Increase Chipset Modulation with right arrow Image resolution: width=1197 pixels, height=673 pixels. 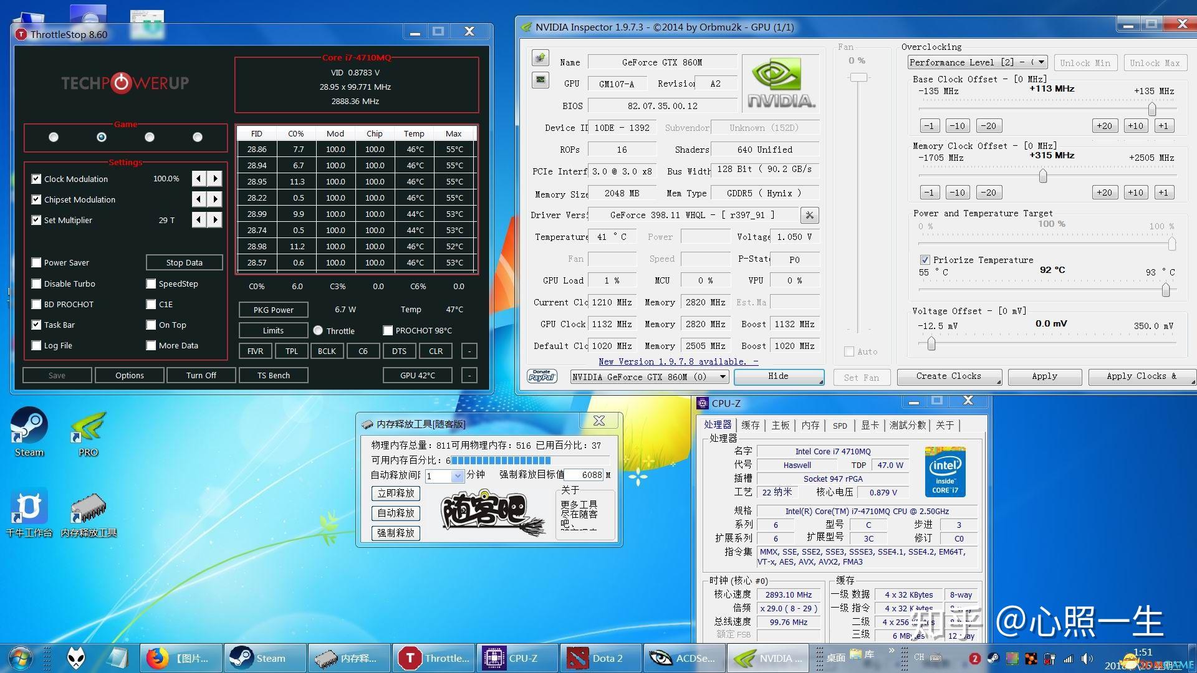(216, 199)
